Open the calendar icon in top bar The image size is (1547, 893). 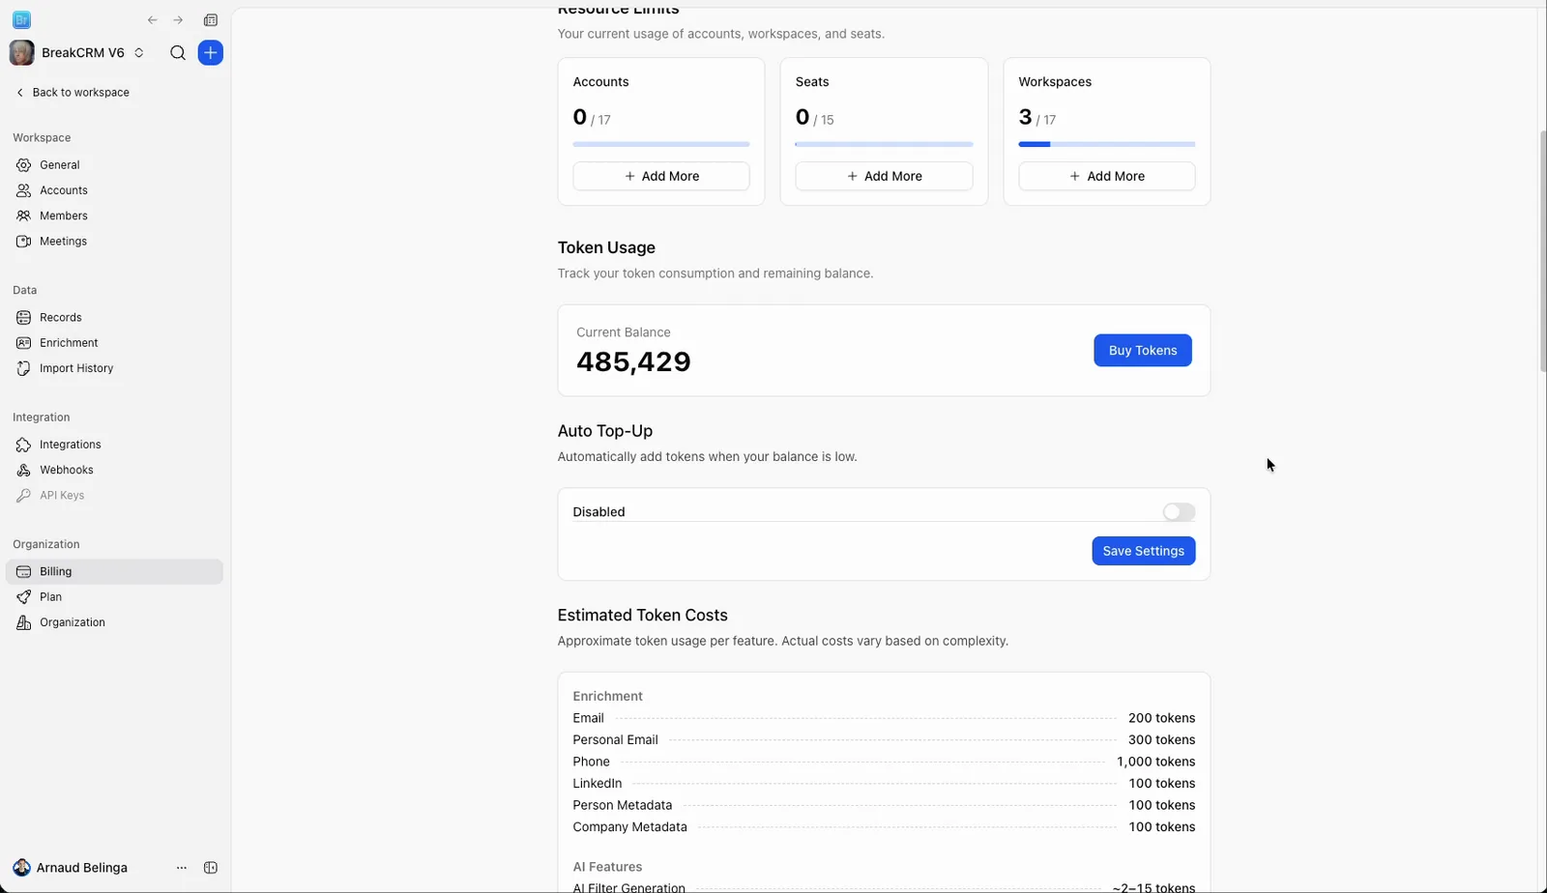pyautogui.click(x=211, y=20)
